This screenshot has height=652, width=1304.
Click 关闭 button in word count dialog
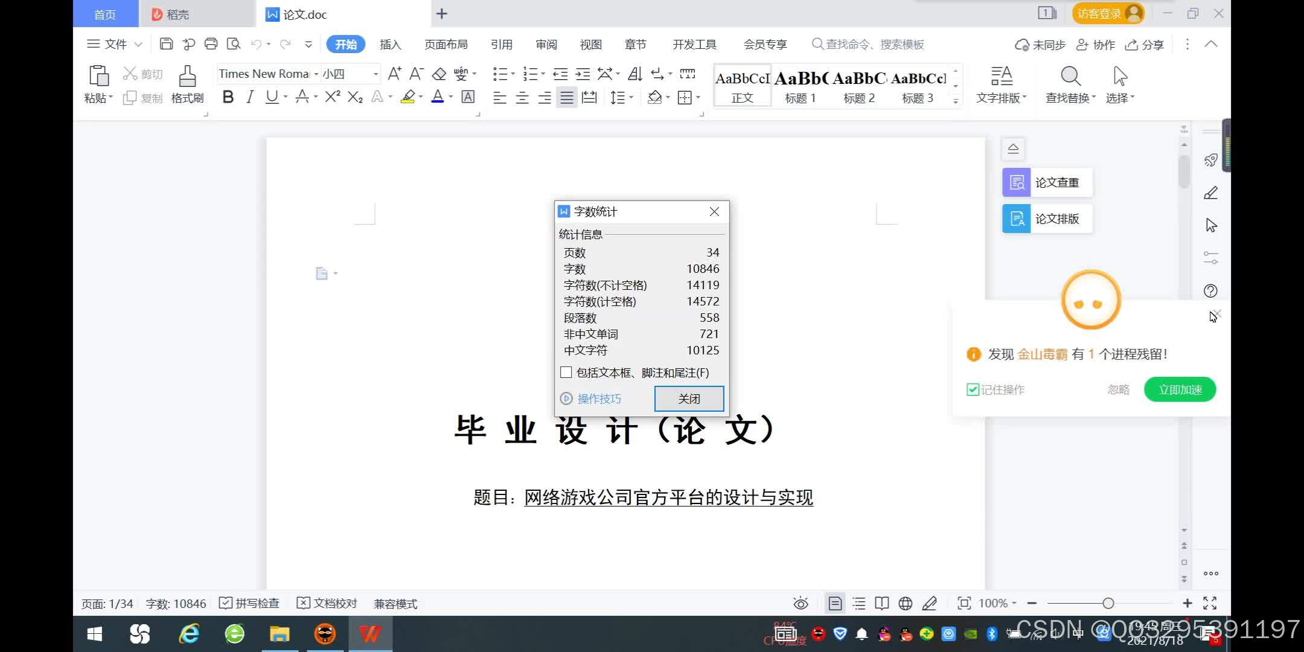tap(689, 398)
